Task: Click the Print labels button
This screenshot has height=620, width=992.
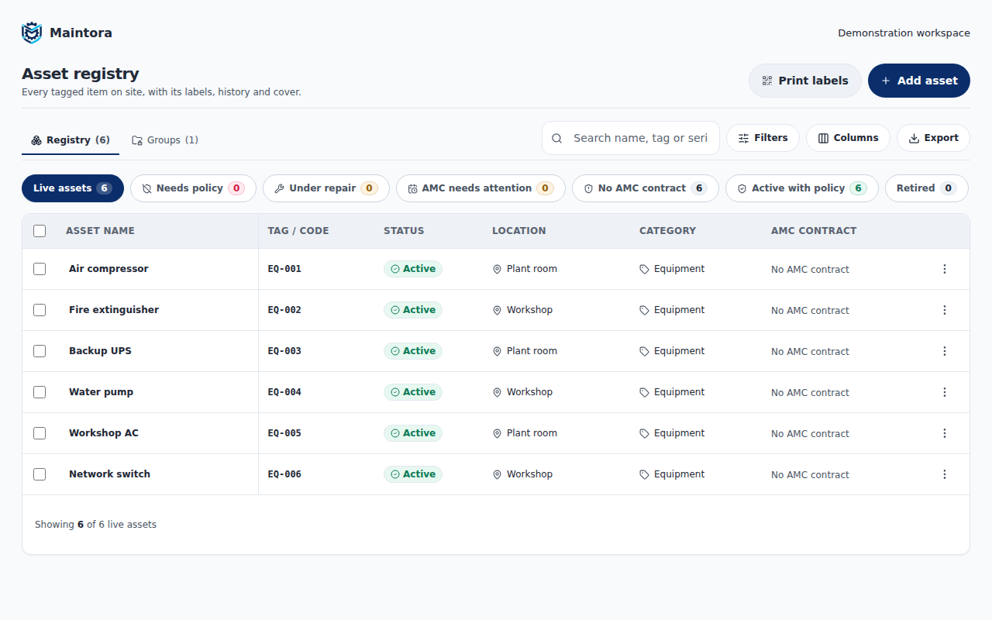Action: click(x=805, y=81)
